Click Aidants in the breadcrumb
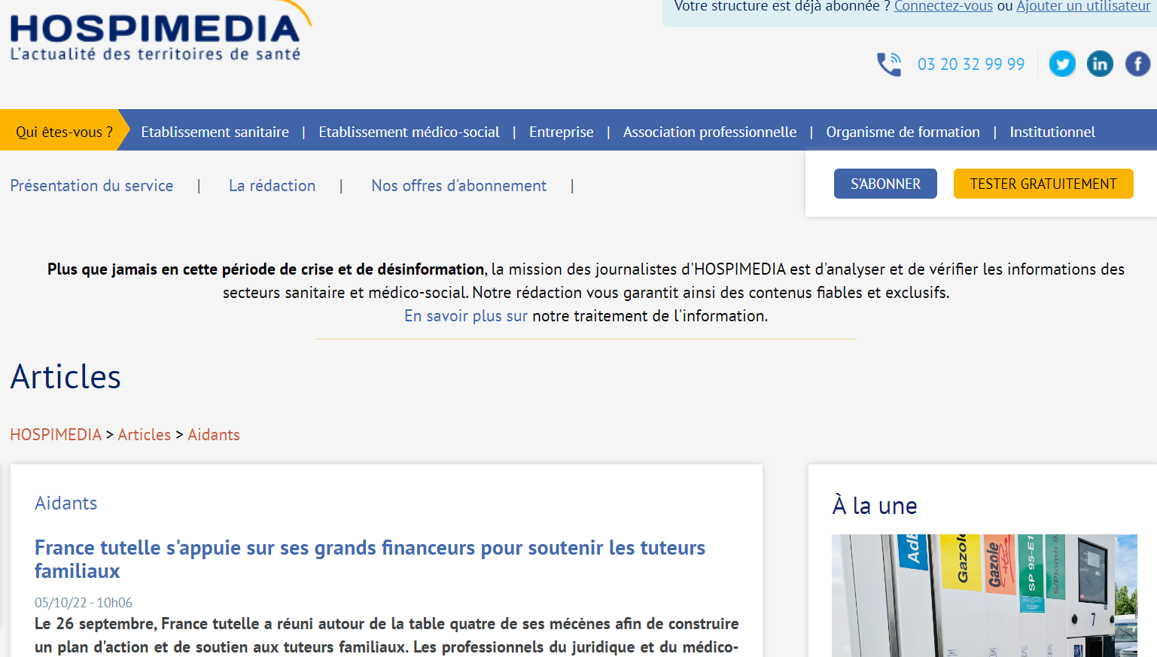Image resolution: width=1157 pixels, height=657 pixels. 214,435
